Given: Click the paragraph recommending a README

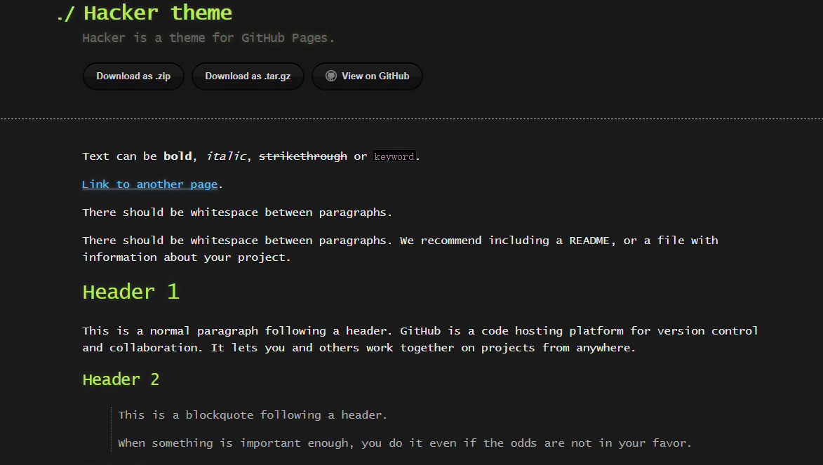Looking at the screenshot, I should [400, 248].
